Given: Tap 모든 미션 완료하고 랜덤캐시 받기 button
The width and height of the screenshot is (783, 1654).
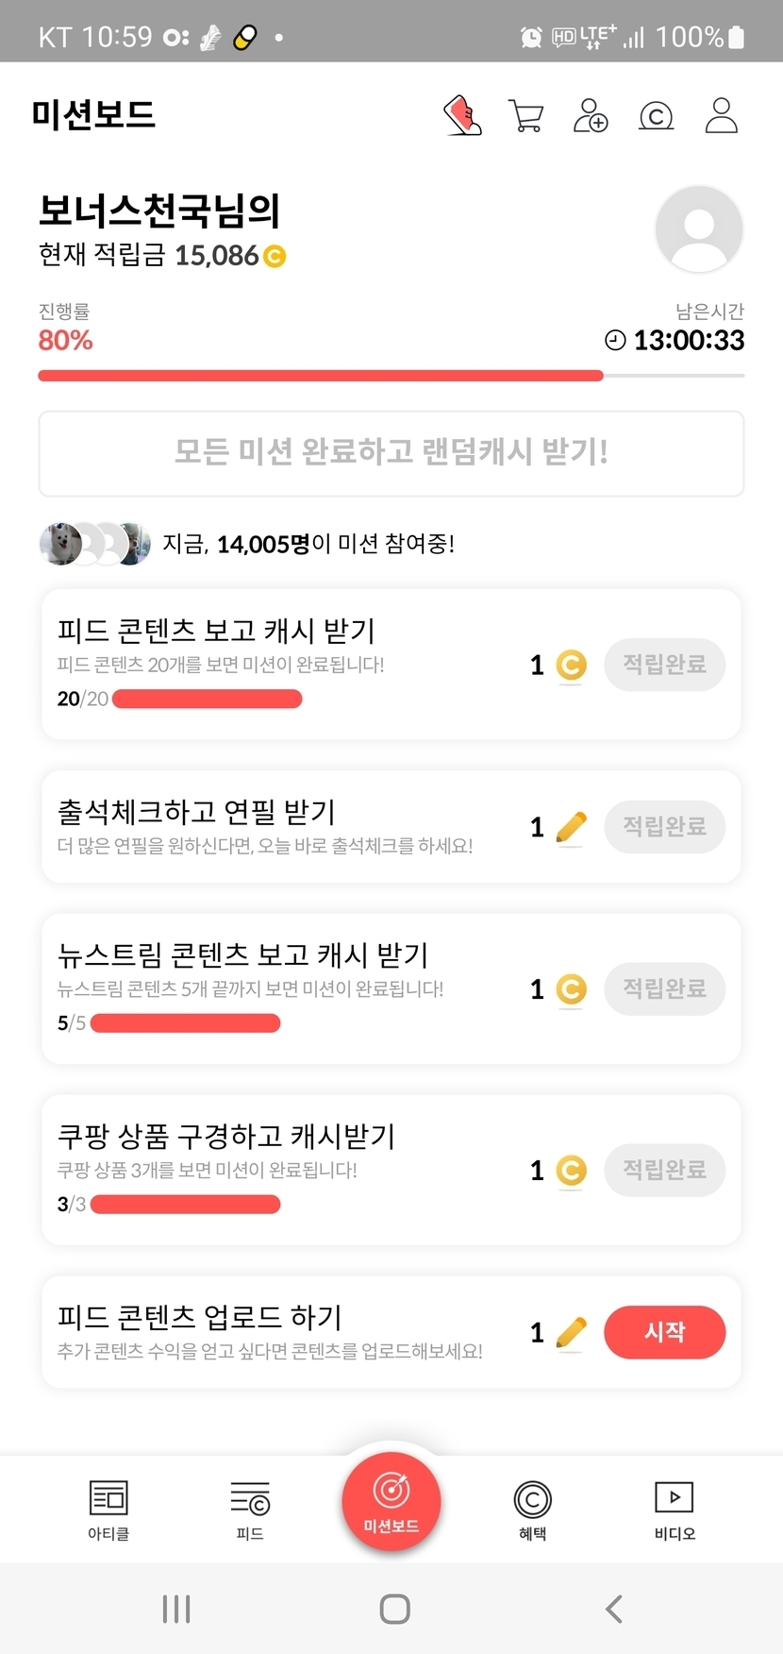Looking at the screenshot, I should [391, 453].
